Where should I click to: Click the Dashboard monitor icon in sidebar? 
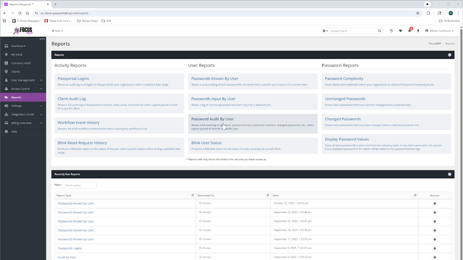(x=6, y=46)
